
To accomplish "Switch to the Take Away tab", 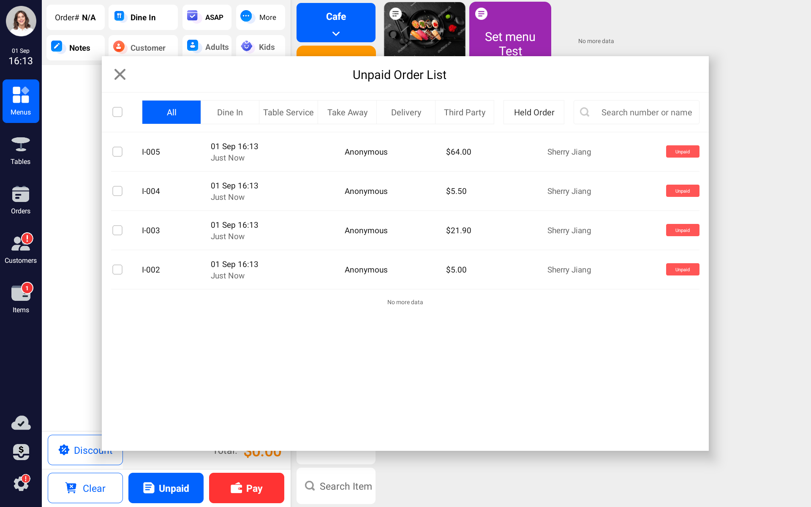I will coord(347,112).
